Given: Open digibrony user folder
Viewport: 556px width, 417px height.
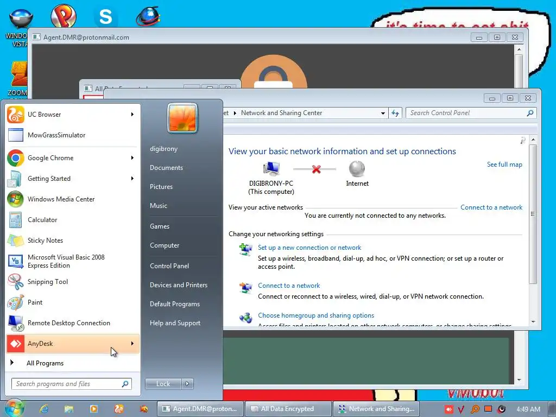Looking at the screenshot, I should (x=163, y=149).
